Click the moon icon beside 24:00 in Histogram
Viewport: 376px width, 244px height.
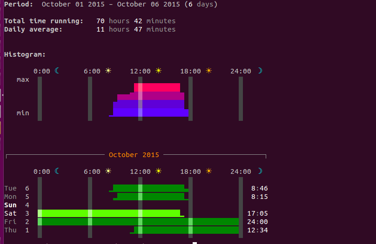pos(260,71)
